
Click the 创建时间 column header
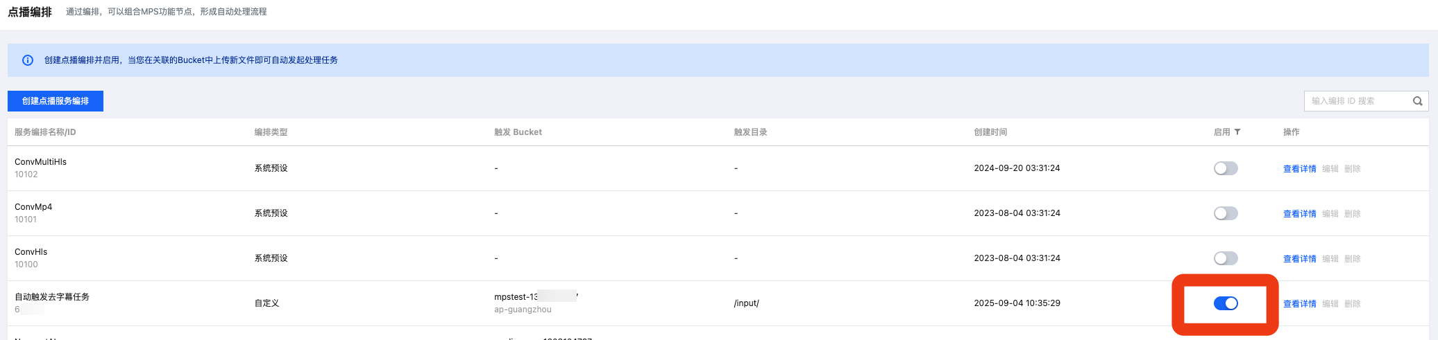[990, 132]
